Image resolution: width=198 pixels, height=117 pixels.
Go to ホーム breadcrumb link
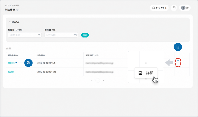[7, 6]
